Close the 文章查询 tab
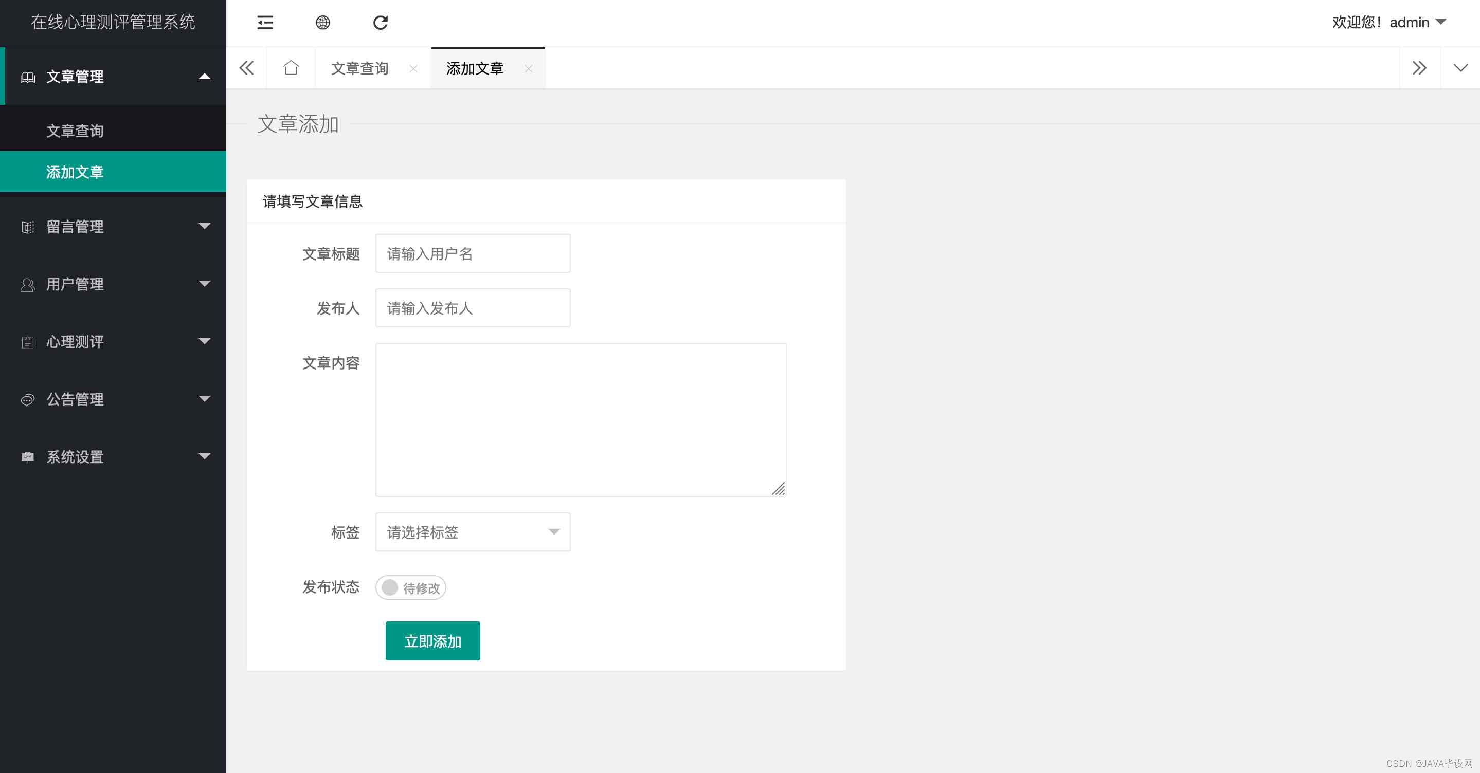 click(413, 68)
